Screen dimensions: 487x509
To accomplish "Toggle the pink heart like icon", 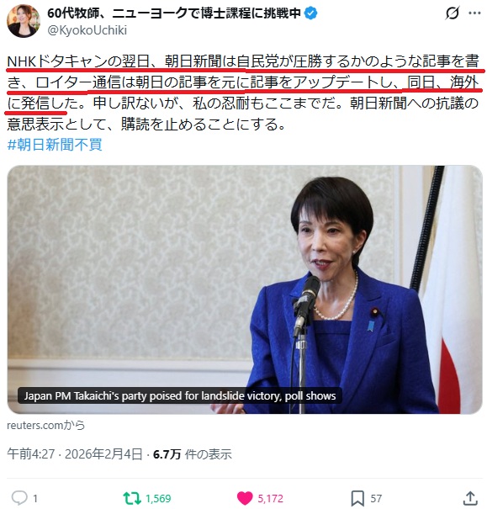I will click(245, 498).
